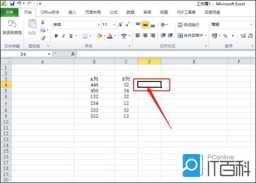Switch to the 公式 tab
This screenshot has width=256, height=183.
click(114, 12)
